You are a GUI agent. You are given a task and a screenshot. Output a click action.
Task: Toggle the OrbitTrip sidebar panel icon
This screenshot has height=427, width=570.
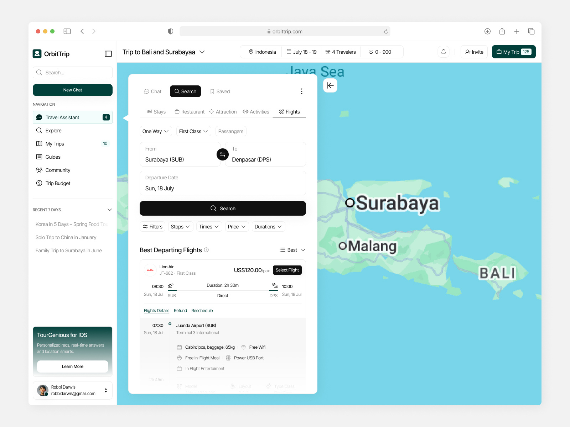click(108, 54)
